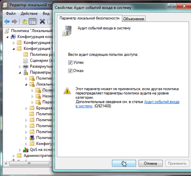Click the Delete (X) toolbar icon
This screenshot has height=176, width=191.
pyautogui.click(x=42, y=21)
